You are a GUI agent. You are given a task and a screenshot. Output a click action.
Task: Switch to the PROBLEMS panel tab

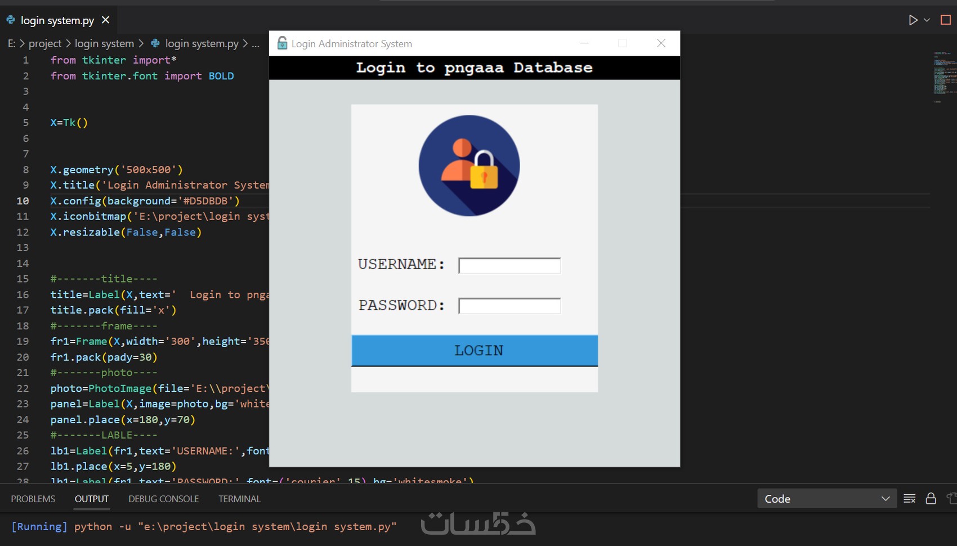pos(33,499)
